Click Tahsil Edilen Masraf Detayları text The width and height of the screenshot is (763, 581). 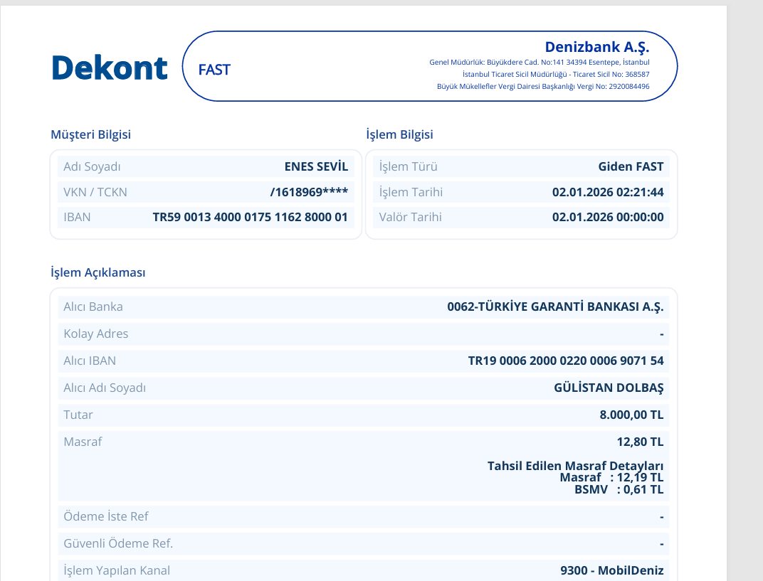click(x=576, y=466)
